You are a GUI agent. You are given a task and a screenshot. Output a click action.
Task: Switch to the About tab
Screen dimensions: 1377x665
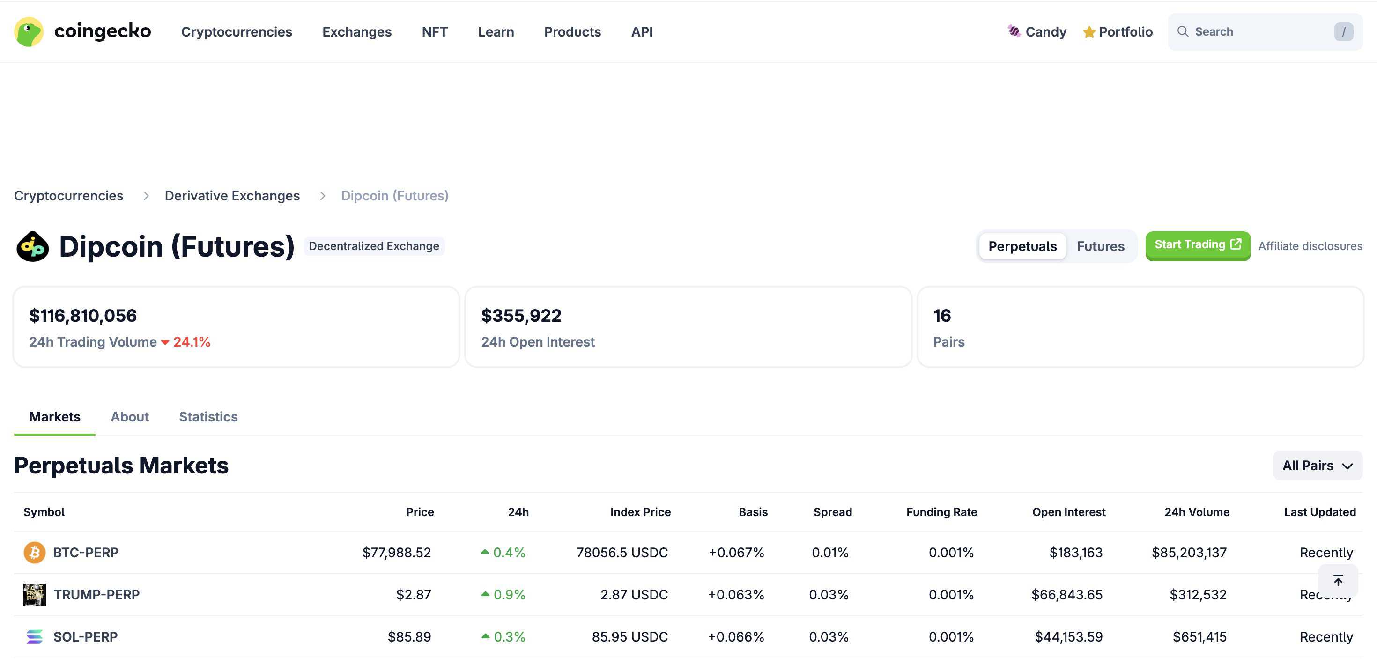129,417
